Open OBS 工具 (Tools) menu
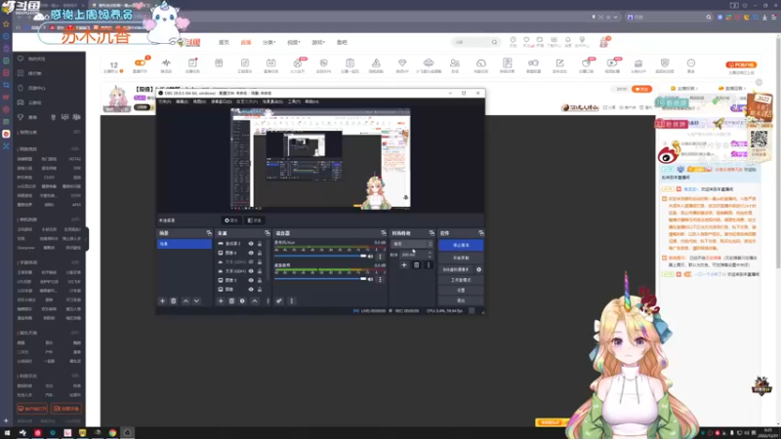This screenshot has width=781, height=439. pyautogui.click(x=294, y=101)
